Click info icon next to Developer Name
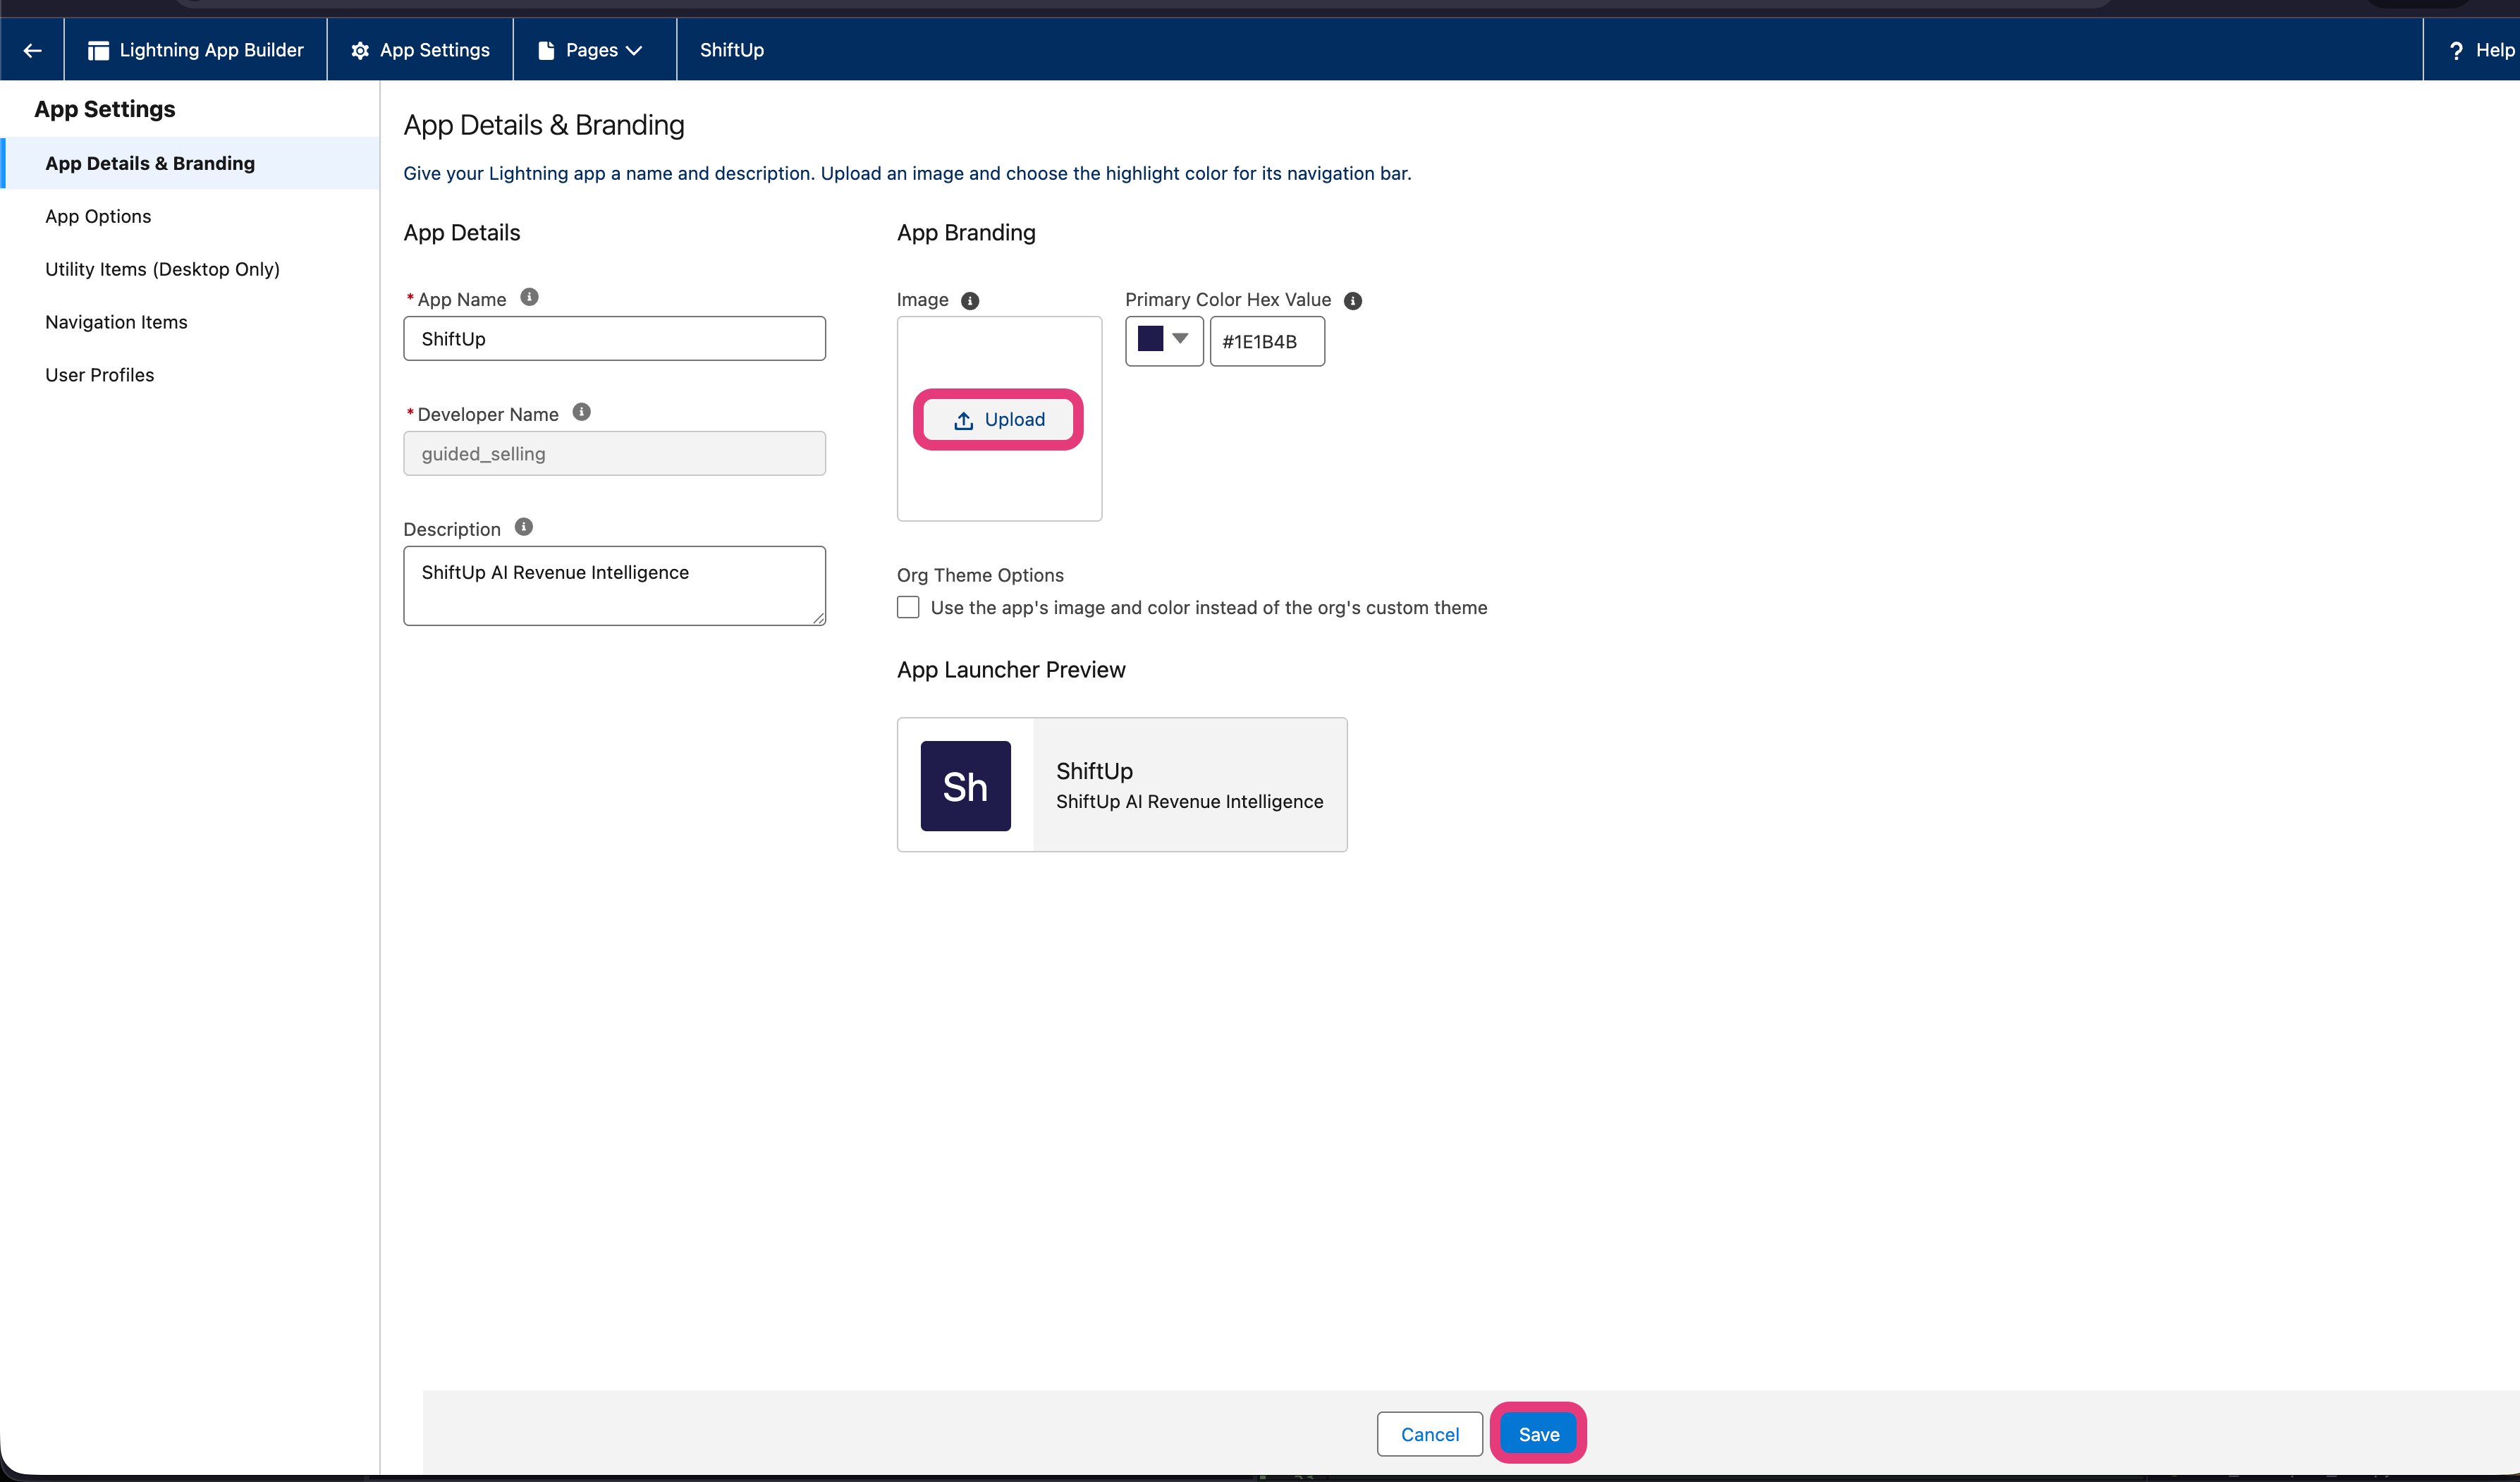2520x1482 pixels. (x=582, y=412)
